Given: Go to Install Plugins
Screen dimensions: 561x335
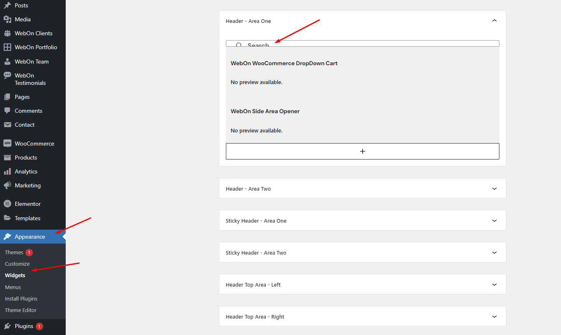Looking at the screenshot, I should [21, 299].
